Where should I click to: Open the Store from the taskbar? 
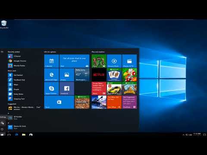point(31,135)
